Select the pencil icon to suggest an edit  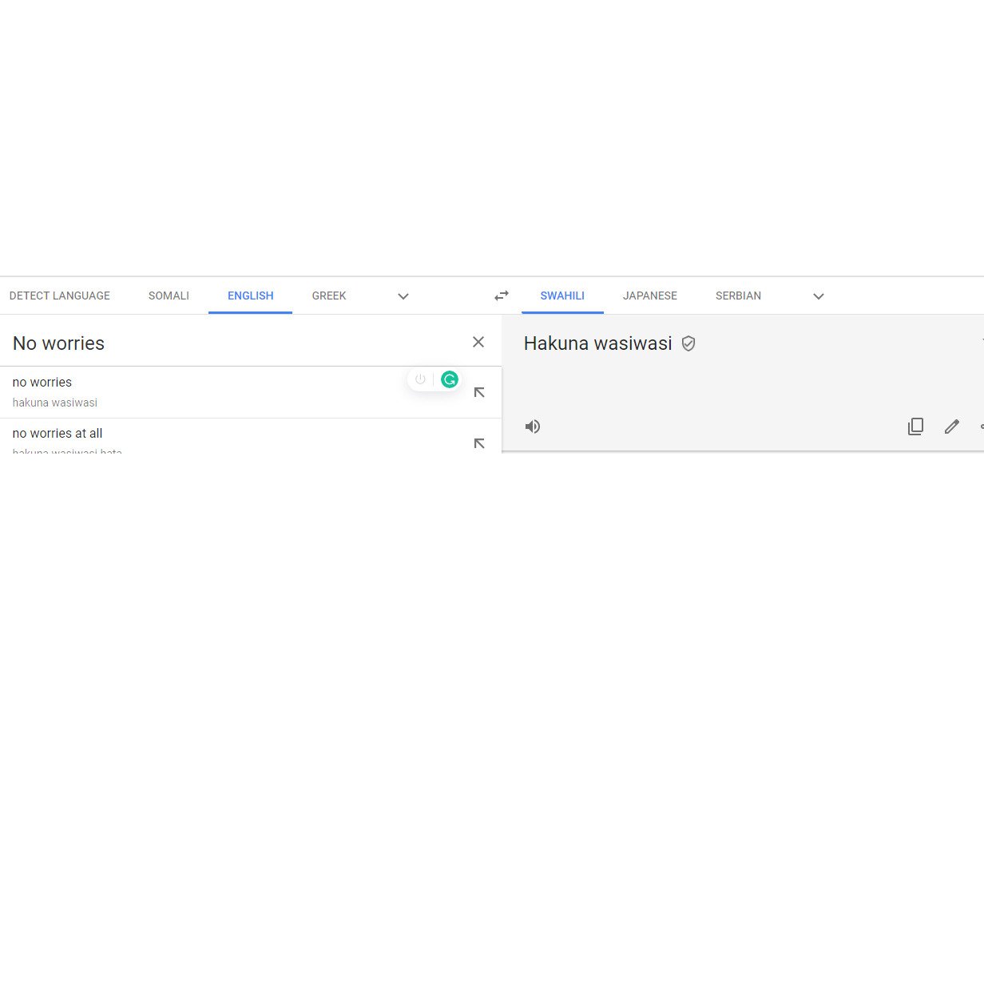[951, 427]
